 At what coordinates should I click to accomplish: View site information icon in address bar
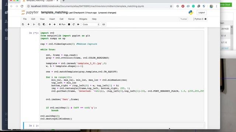(x=28, y=6)
